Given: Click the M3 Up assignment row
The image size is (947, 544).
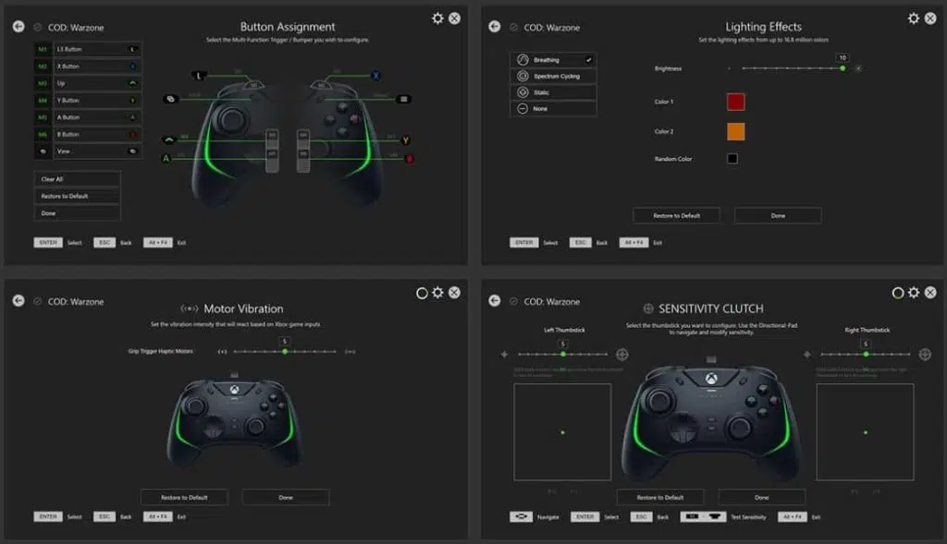Looking at the screenshot, I should tap(88, 83).
